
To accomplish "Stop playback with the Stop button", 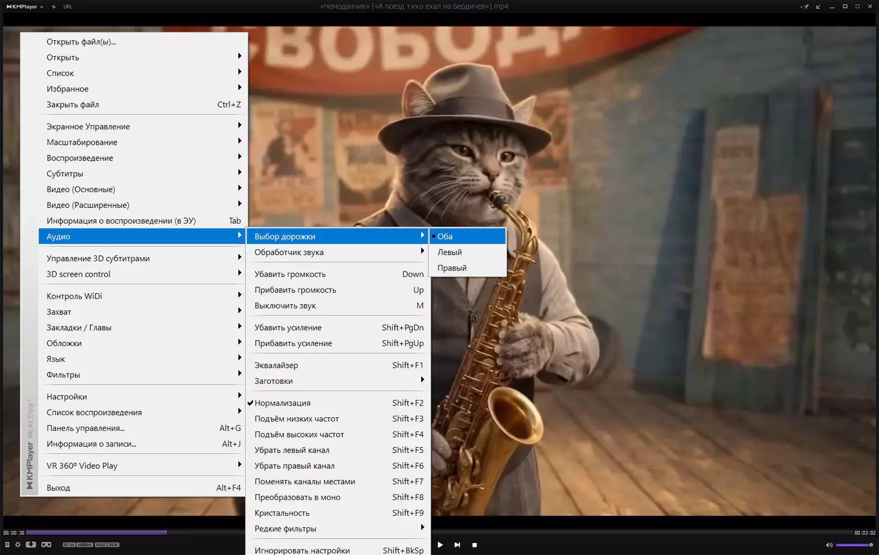I will [475, 545].
